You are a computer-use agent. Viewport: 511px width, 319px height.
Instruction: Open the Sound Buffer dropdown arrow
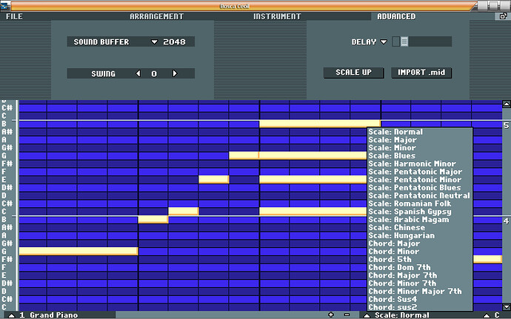tap(155, 42)
